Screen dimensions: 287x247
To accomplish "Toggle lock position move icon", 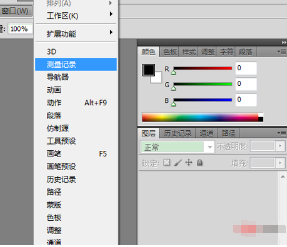I will [x=189, y=162].
